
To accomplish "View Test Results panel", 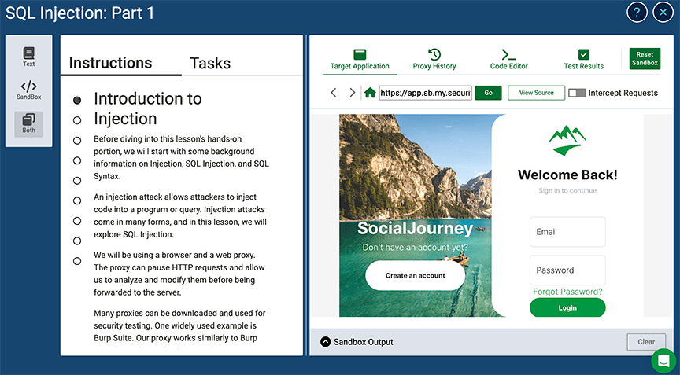I will pos(583,59).
